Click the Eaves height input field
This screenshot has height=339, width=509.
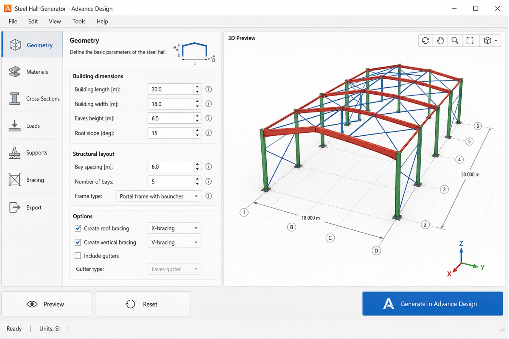(171, 118)
